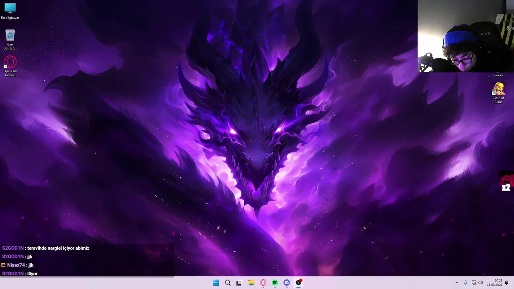The image size is (514, 289).
Task: Click the webcam overlay feed
Action: [466, 36]
